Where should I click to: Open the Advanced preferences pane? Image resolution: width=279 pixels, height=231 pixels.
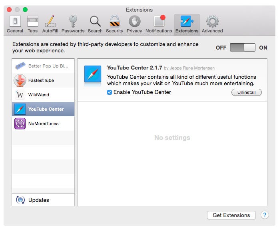tap(212, 24)
